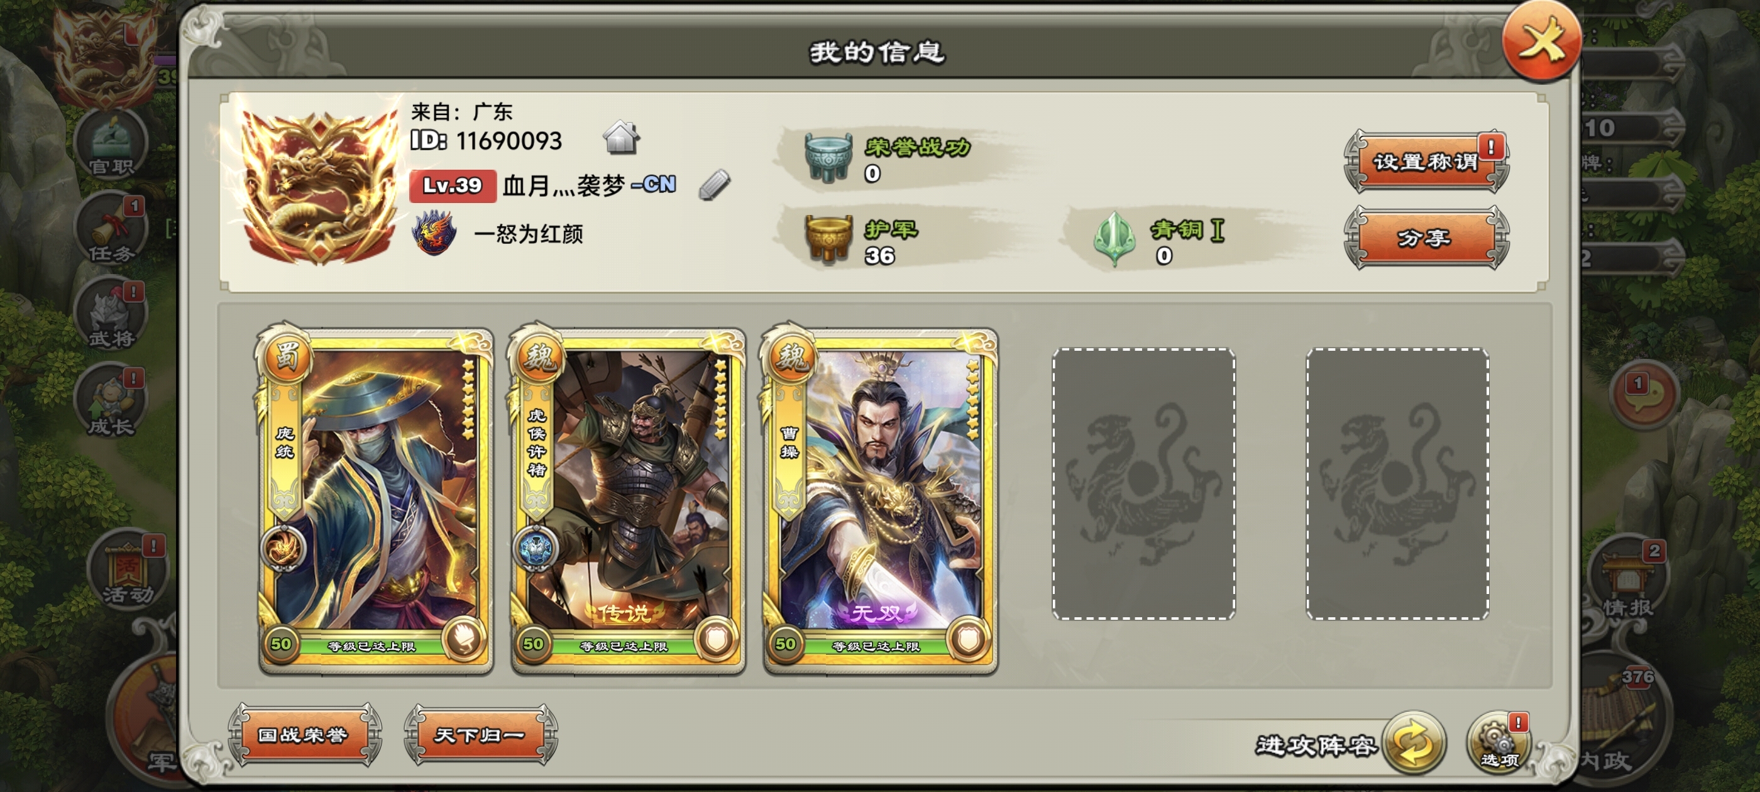
Task: Tap the 护军 golden cauldron icon
Action: coord(828,239)
